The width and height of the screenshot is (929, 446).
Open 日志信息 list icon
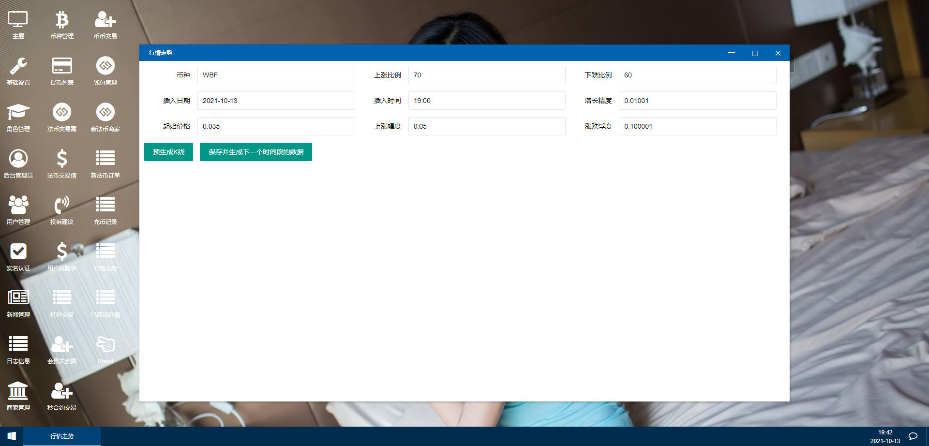coord(18,350)
